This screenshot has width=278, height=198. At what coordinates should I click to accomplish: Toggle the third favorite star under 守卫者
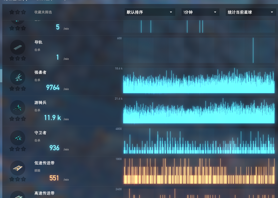click(x=23, y=149)
